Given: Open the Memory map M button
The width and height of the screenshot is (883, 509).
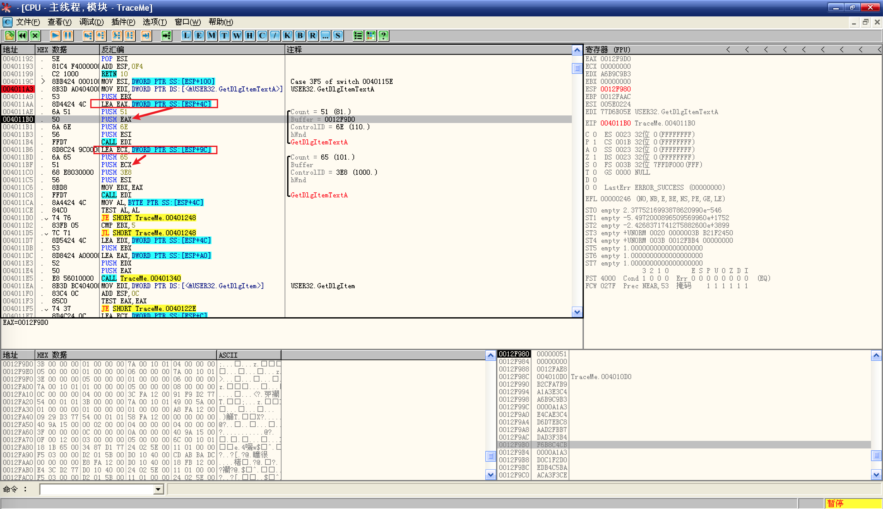Looking at the screenshot, I should coord(212,35).
